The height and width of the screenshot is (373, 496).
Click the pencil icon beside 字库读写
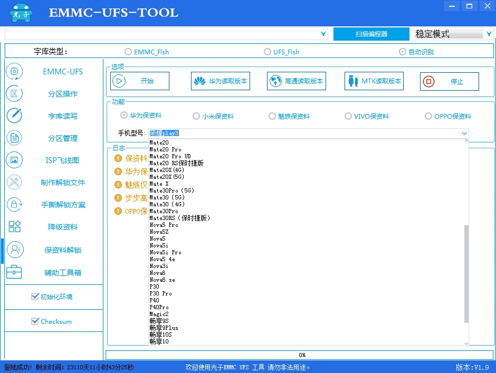click(14, 116)
